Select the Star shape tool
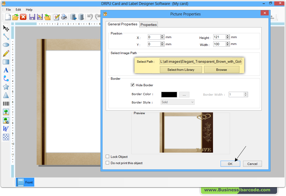Image resolution: width=286 pixels, height=196 pixels. [6, 87]
